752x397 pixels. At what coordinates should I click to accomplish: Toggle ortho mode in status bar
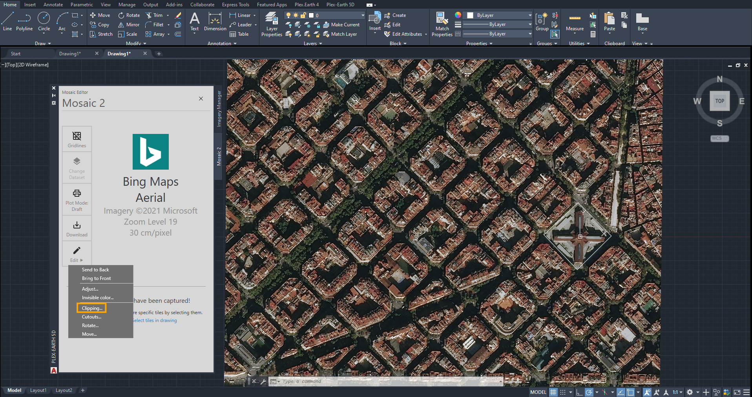tap(579, 392)
